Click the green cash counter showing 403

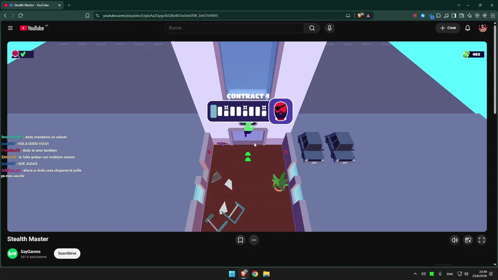point(473,54)
